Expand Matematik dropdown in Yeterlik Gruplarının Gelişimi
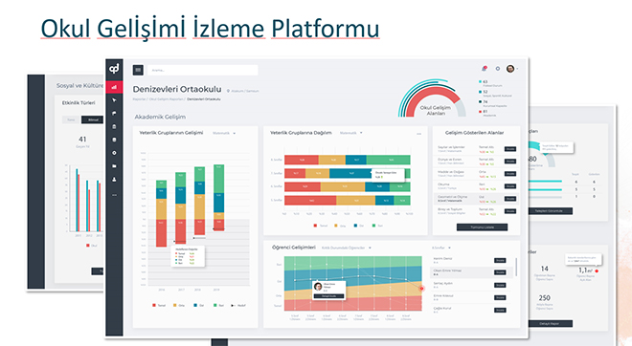 pyautogui.click(x=224, y=133)
